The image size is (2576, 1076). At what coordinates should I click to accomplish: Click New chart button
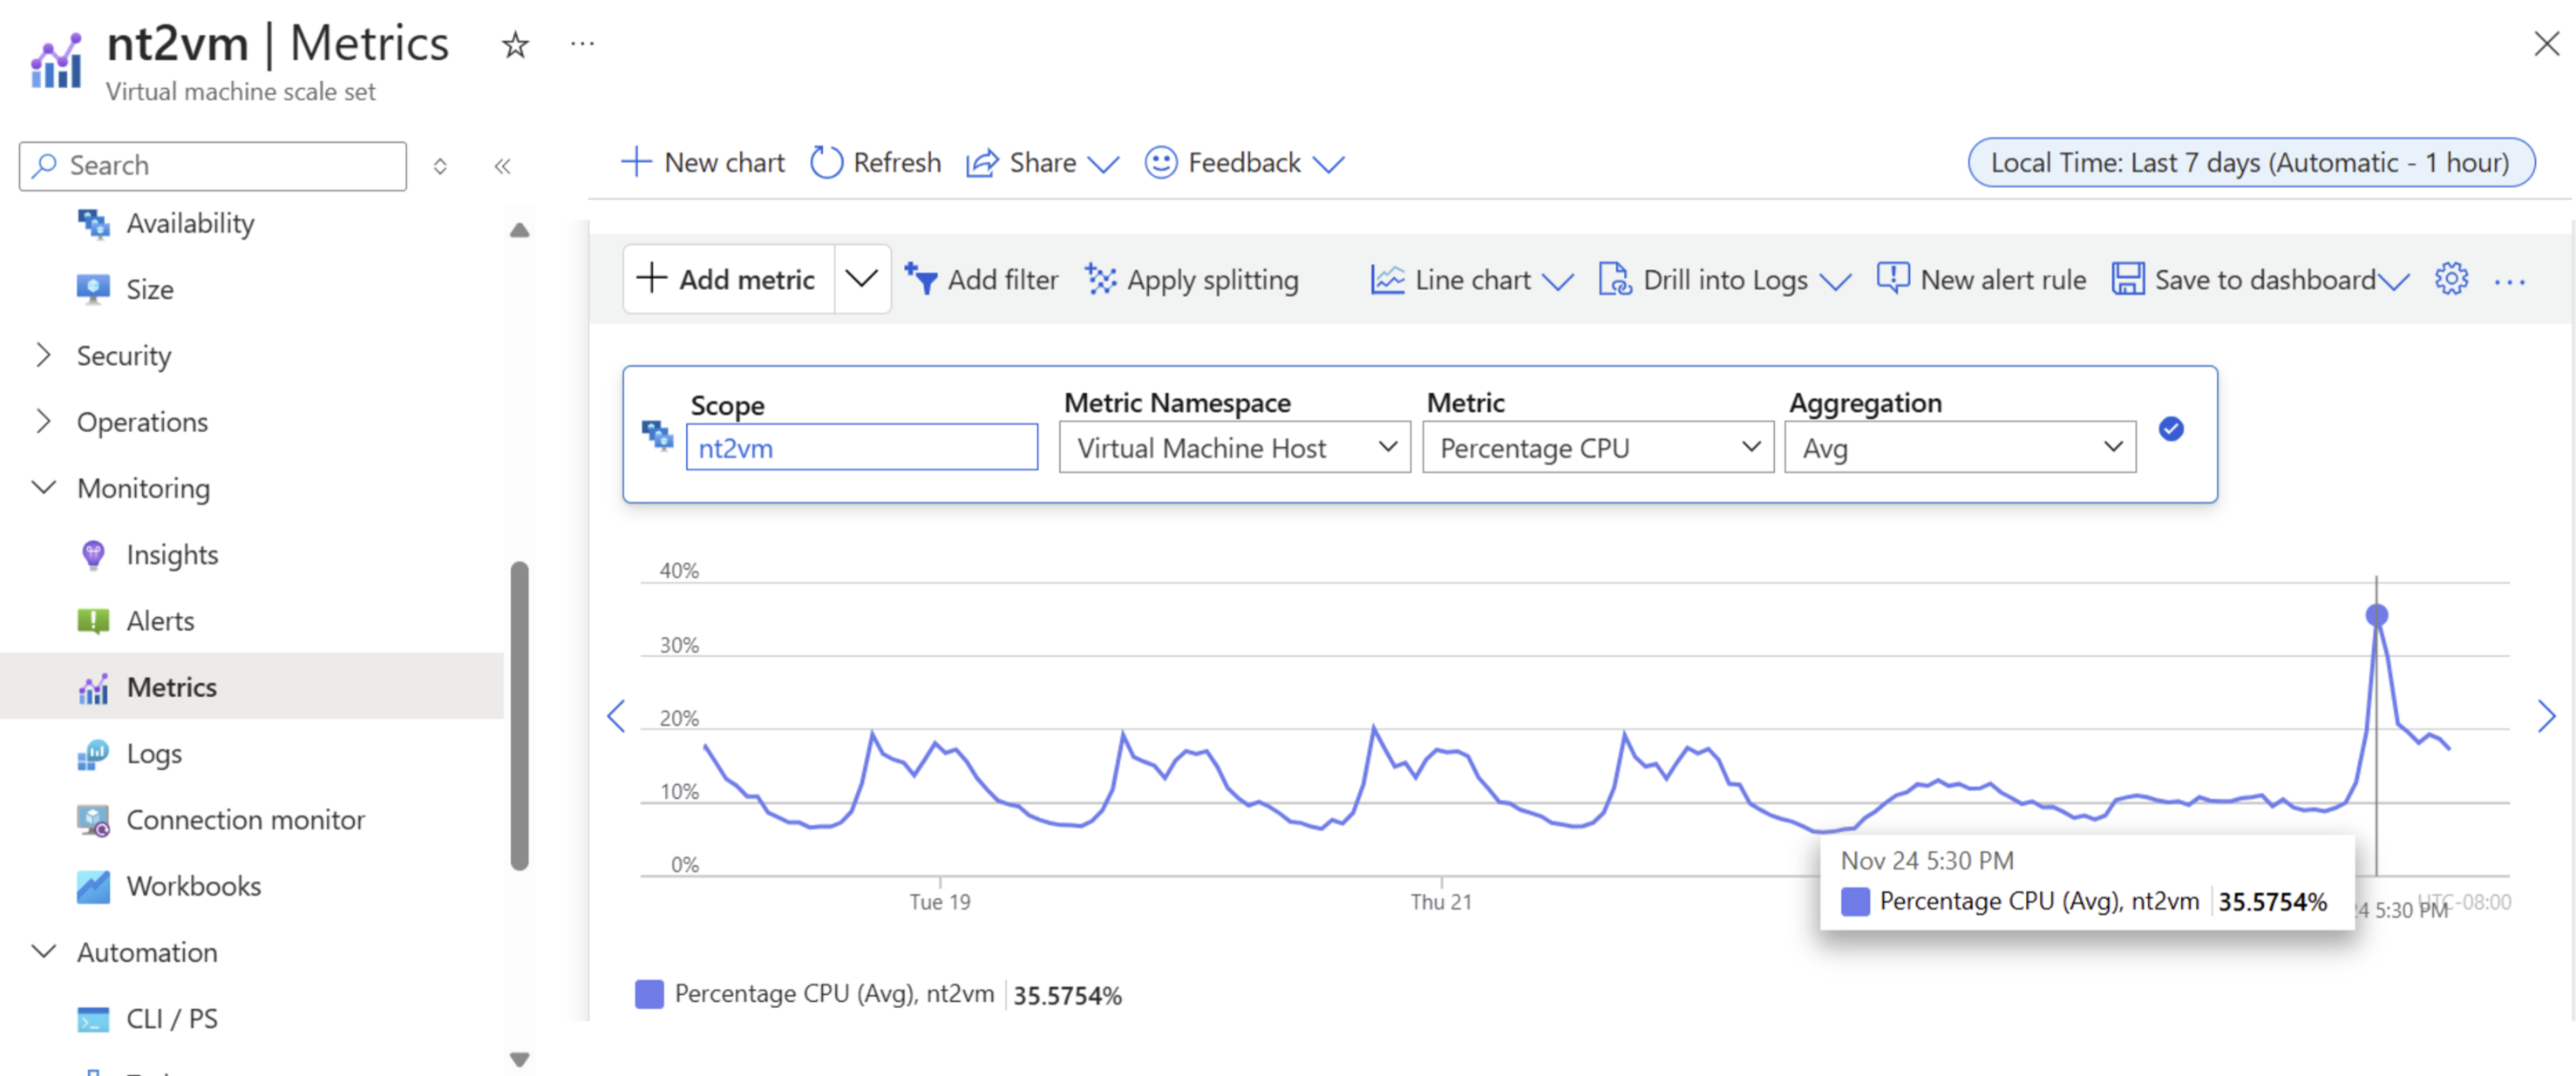[x=703, y=163]
